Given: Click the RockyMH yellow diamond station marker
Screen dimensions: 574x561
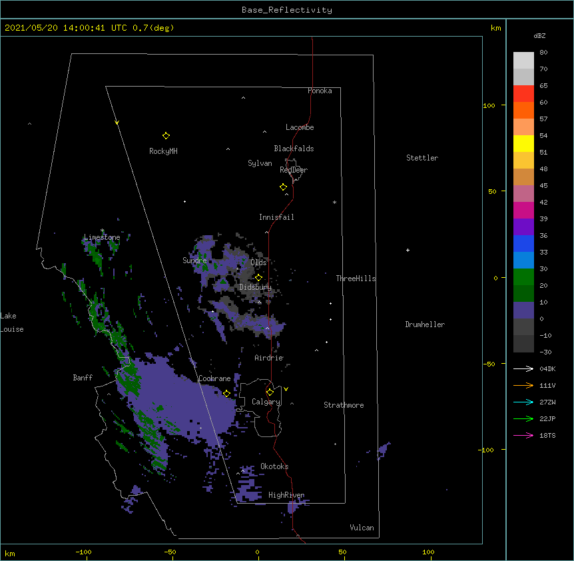Looking at the screenshot, I should [x=166, y=136].
